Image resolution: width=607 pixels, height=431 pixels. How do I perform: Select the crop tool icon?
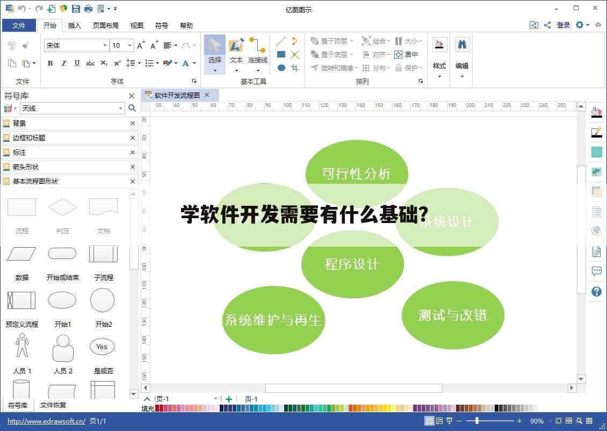tap(295, 68)
